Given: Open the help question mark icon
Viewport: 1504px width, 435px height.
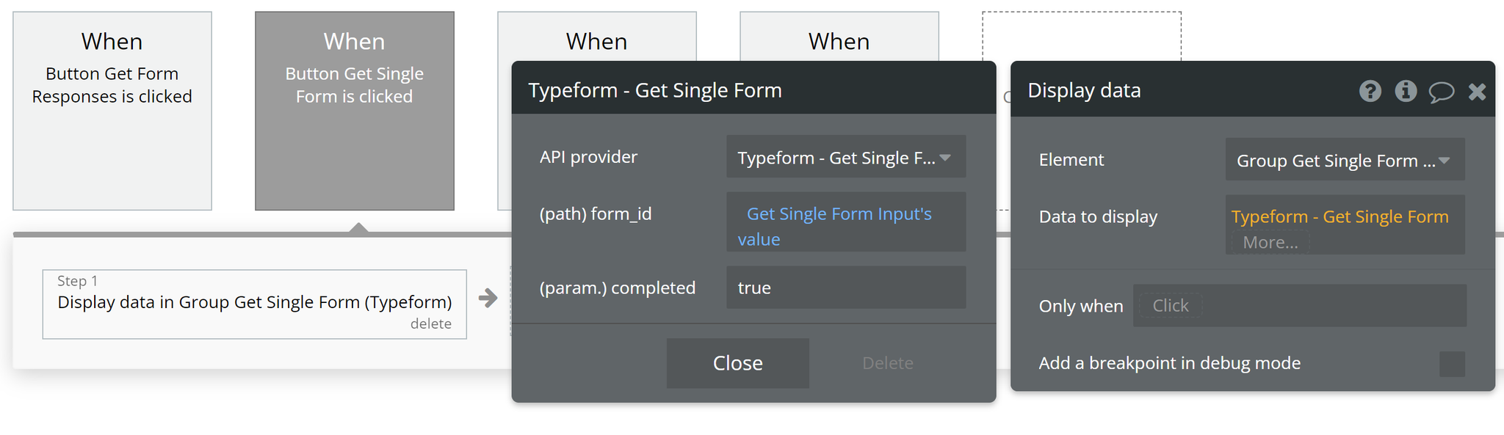Looking at the screenshot, I should click(x=1370, y=91).
